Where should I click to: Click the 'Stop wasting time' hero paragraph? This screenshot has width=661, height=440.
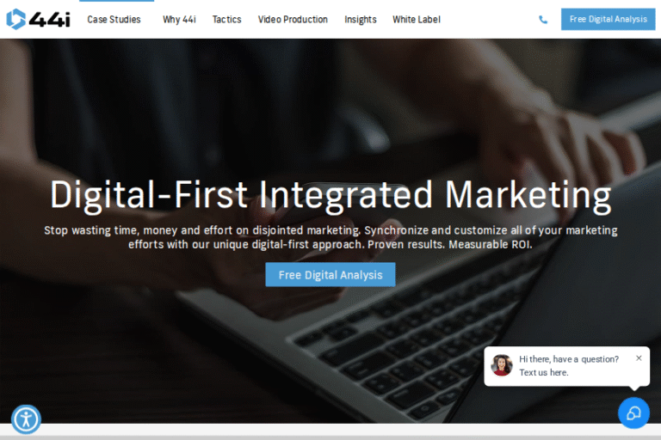click(x=330, y=237)
